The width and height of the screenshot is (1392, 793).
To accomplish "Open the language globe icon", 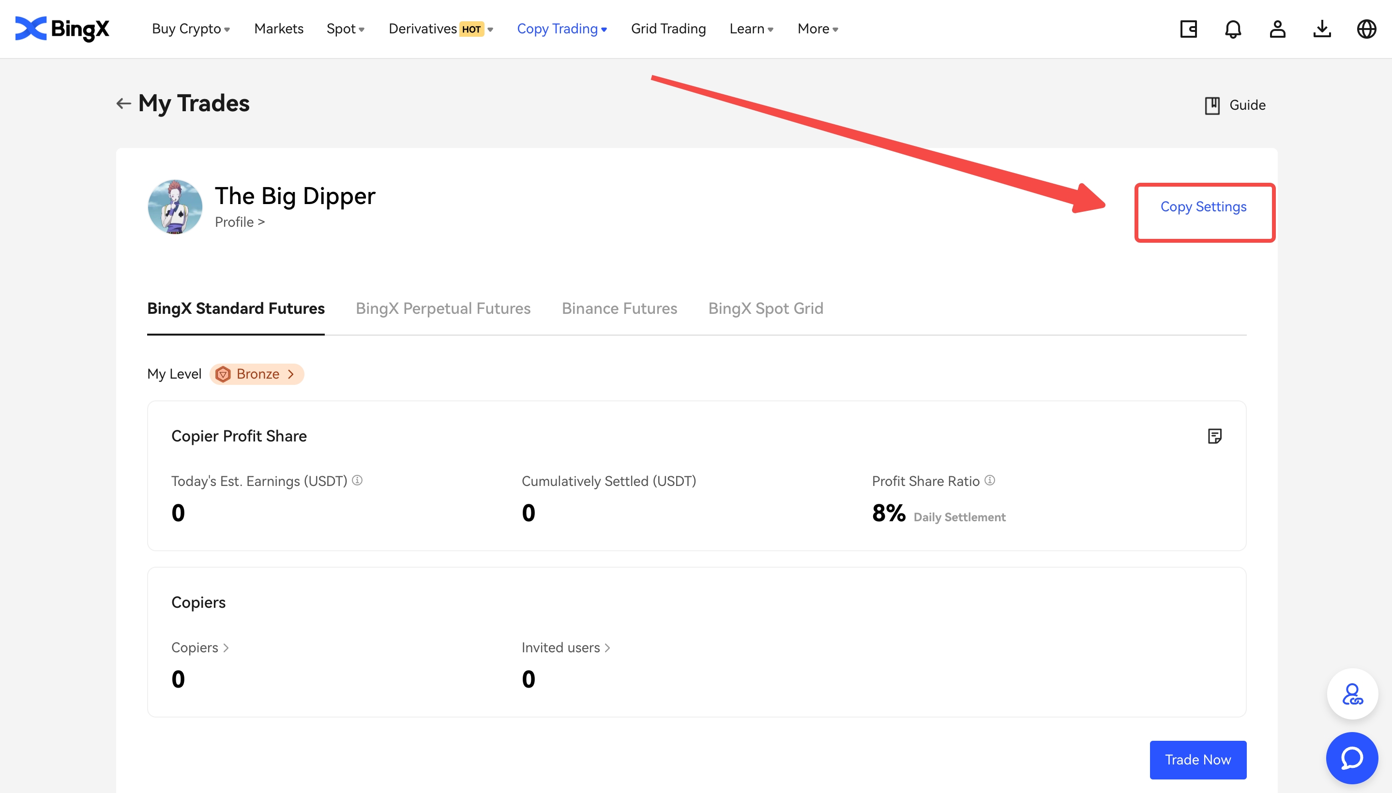I will click(x=1366, y=29).
